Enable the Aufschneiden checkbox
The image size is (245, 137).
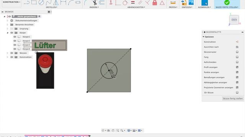tap(237, 62)
